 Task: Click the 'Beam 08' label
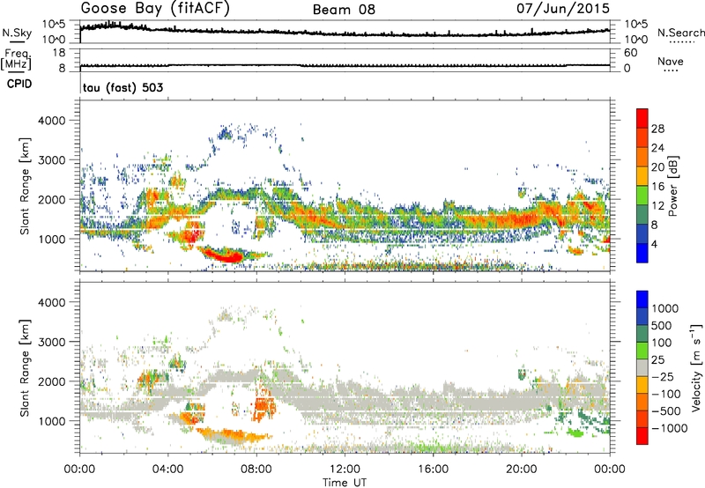click(x=344, y=10)
